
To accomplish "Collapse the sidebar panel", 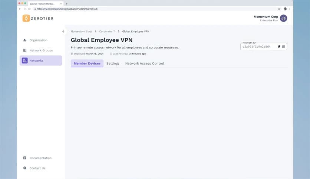I will coord(63,31).
